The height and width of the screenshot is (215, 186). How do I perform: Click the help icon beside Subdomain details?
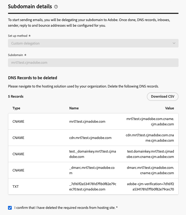point(56,7)
